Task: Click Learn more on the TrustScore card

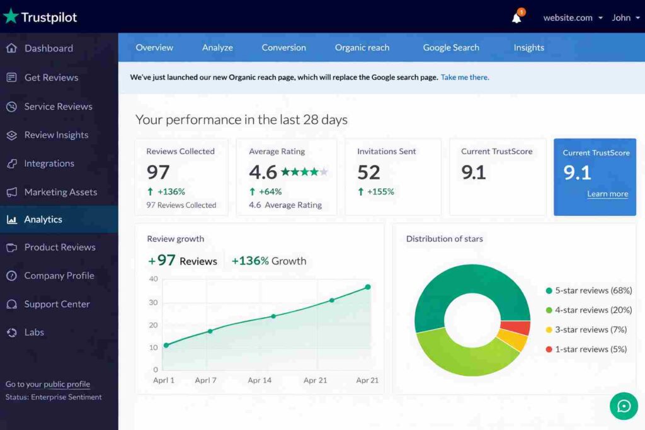Action: tap(607, 194)
